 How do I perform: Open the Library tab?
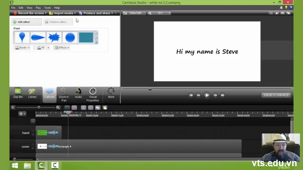click(32, 93)
